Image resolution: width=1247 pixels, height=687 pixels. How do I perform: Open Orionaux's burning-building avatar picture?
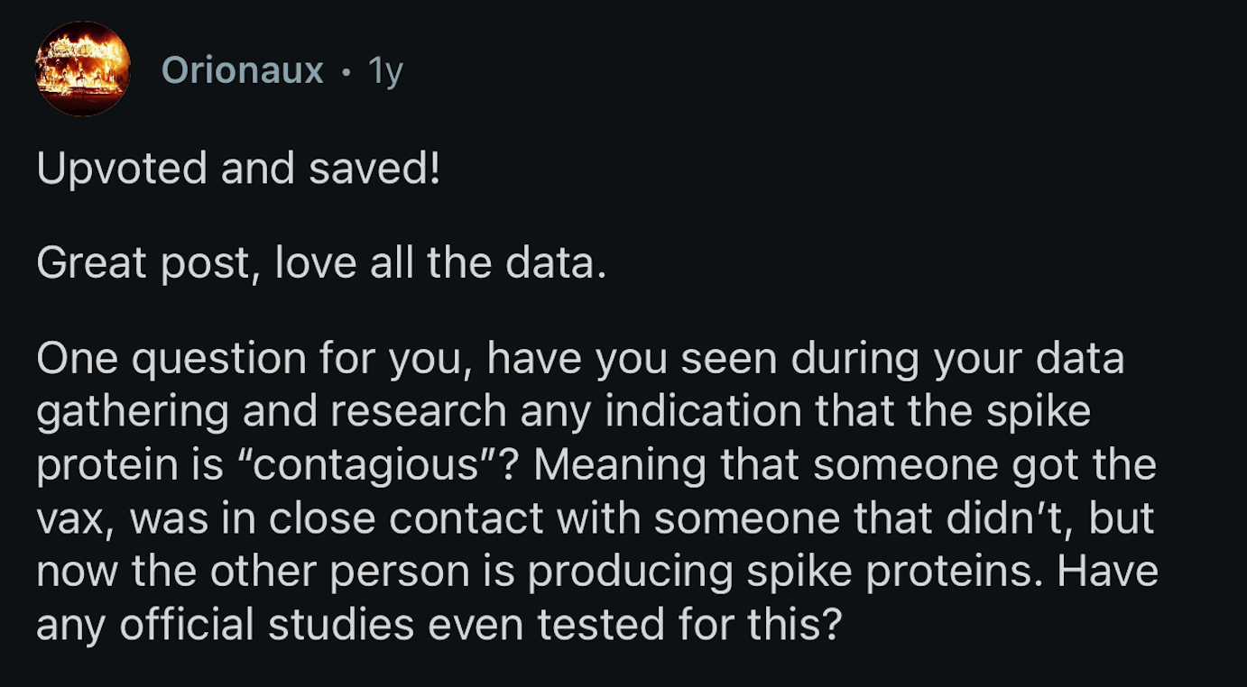pos(83,69)
